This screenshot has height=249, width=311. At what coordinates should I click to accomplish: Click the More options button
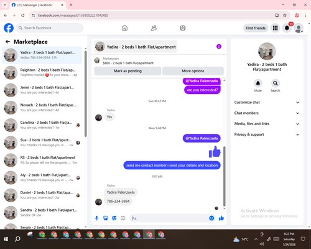click(x=193, y=71)
